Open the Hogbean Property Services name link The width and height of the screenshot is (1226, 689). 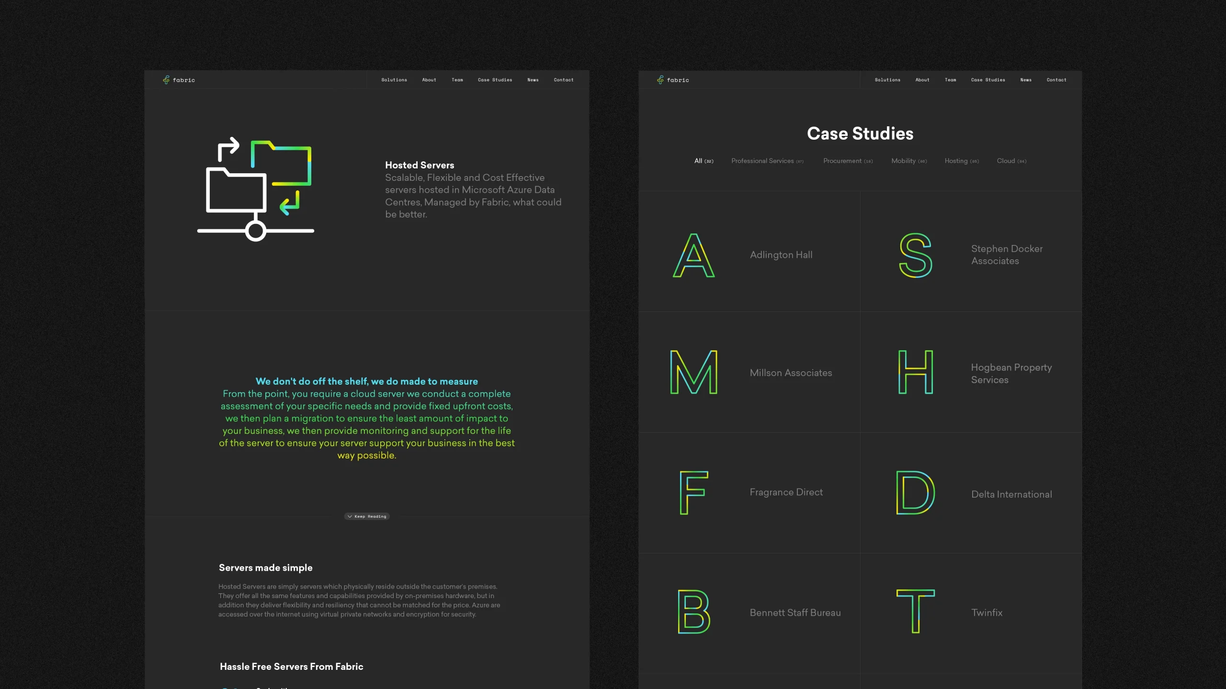pyautogui.click(x=1011, y=374)
